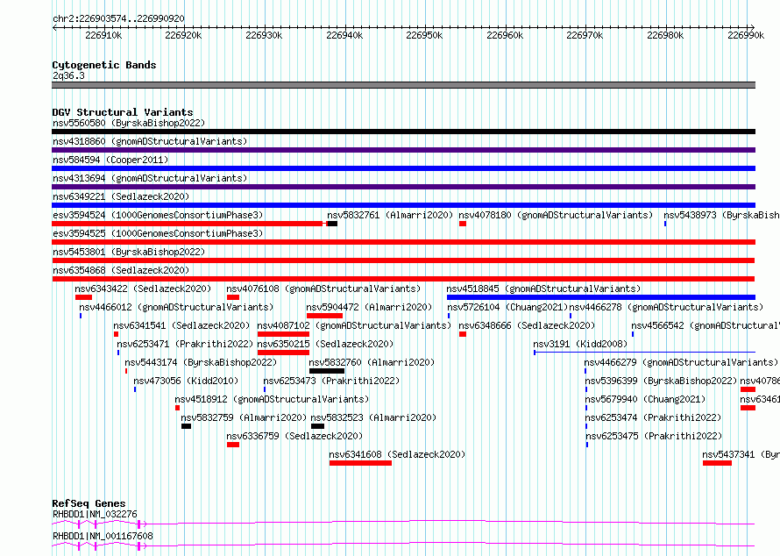Select the nsv4318860 gnomAD variant label
The height and width of the screenshot is (556, 780).
[150, 141]
